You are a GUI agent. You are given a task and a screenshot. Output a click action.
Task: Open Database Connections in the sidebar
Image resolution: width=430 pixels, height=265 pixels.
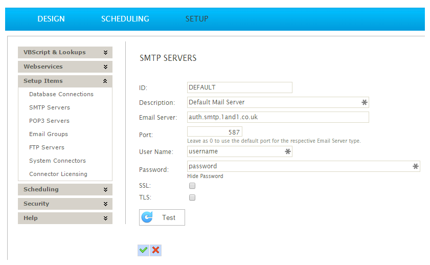pyautogui.click(x=61, y=94)
